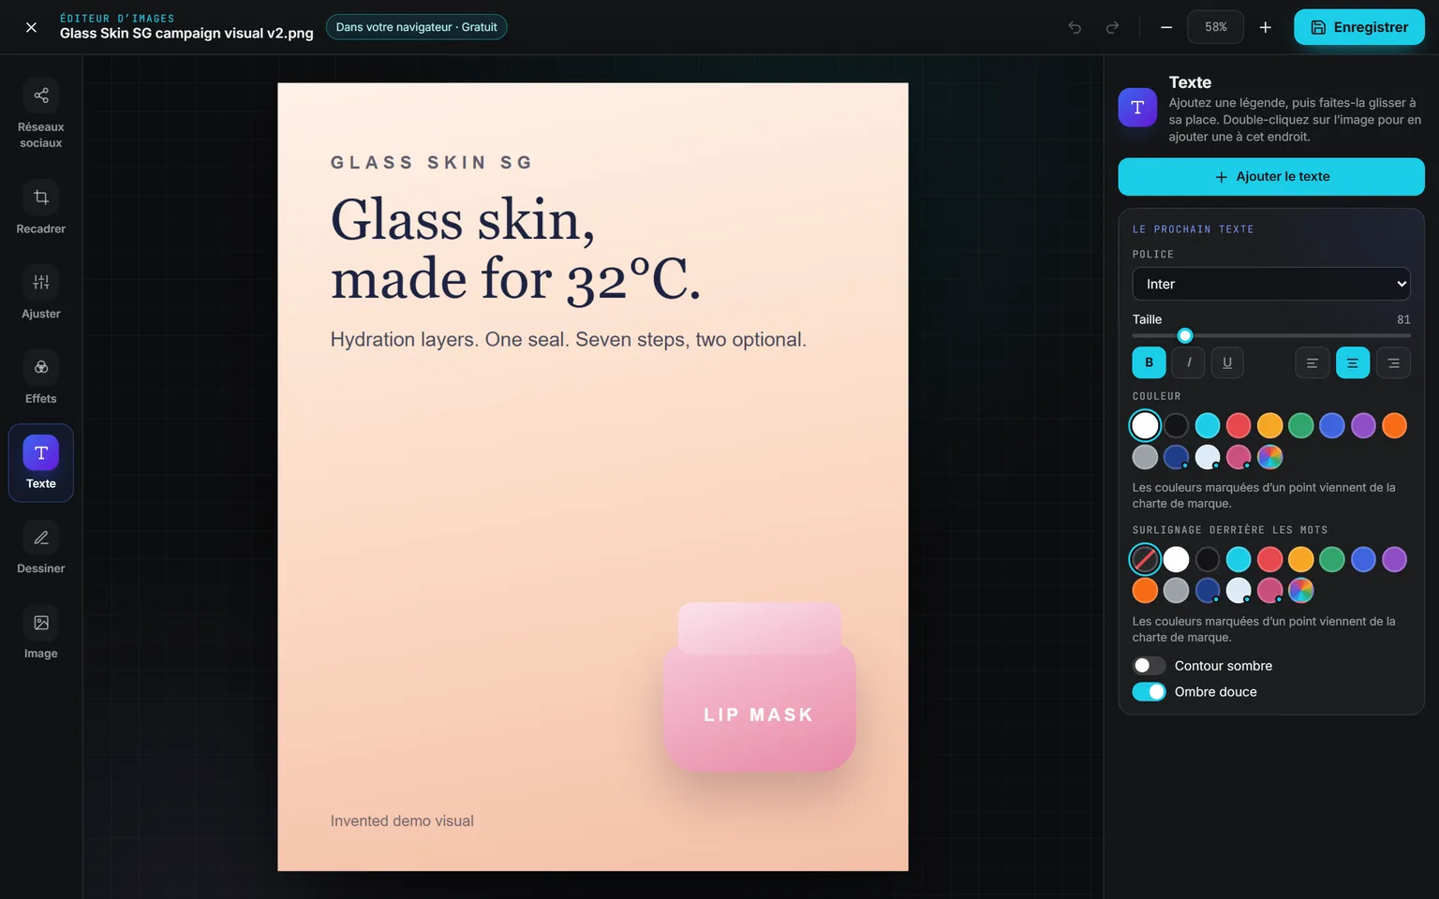Pick the white text color swatch
1439x899 pixels.
(x=1145, y=425)
